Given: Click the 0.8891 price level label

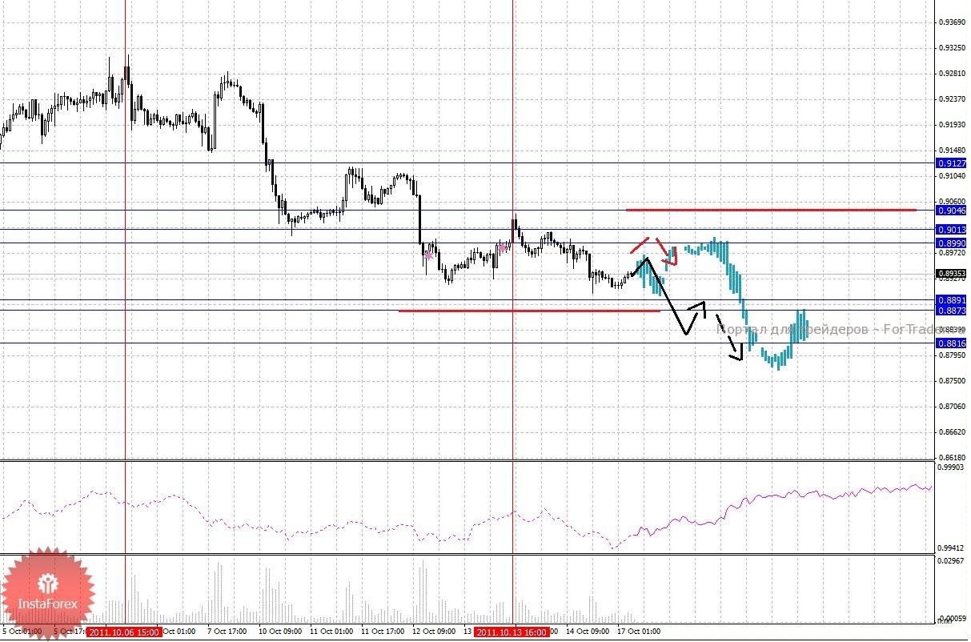Looking at the screenshot, I should (952, 300).
